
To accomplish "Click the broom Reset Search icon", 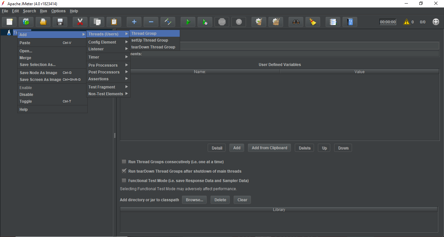I will click(313, 22).
